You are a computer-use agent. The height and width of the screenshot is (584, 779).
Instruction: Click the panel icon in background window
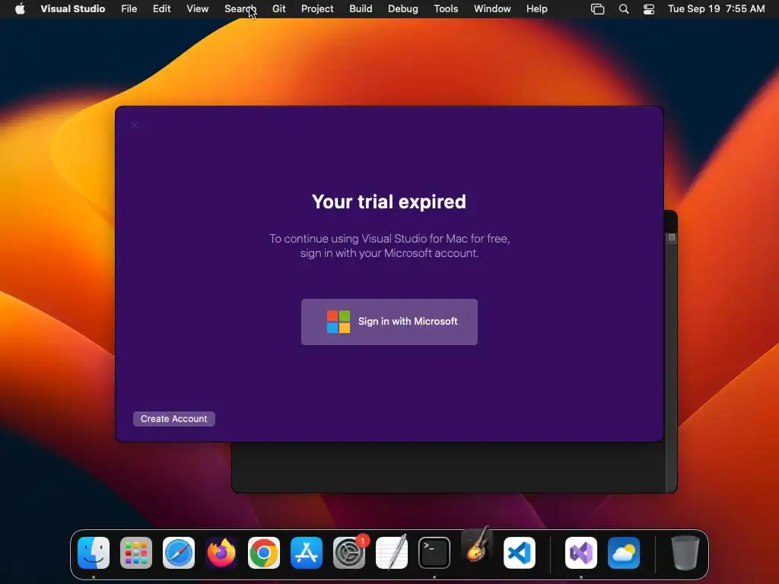pyautogui.click(x=672, y=238)
